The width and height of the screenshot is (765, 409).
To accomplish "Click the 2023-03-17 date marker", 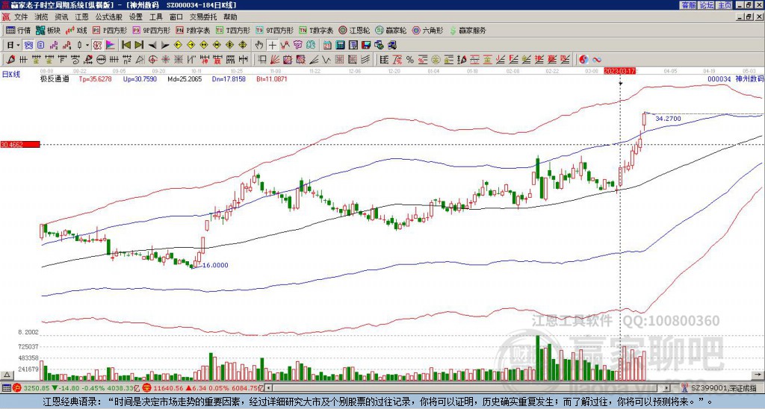I will click(x=618, y=71).
